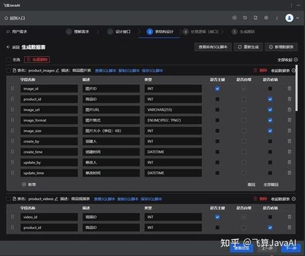Click the 新增数据表 button
305x256 pixels.
(x=281, y=47)
